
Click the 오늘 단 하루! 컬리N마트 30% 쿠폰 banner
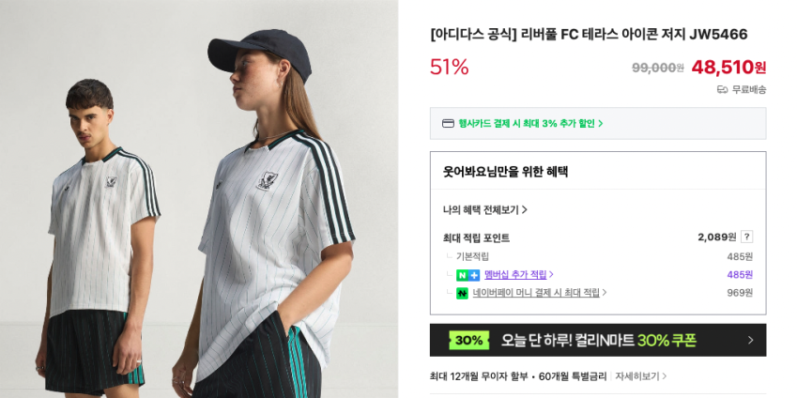(x=598, y=340)
